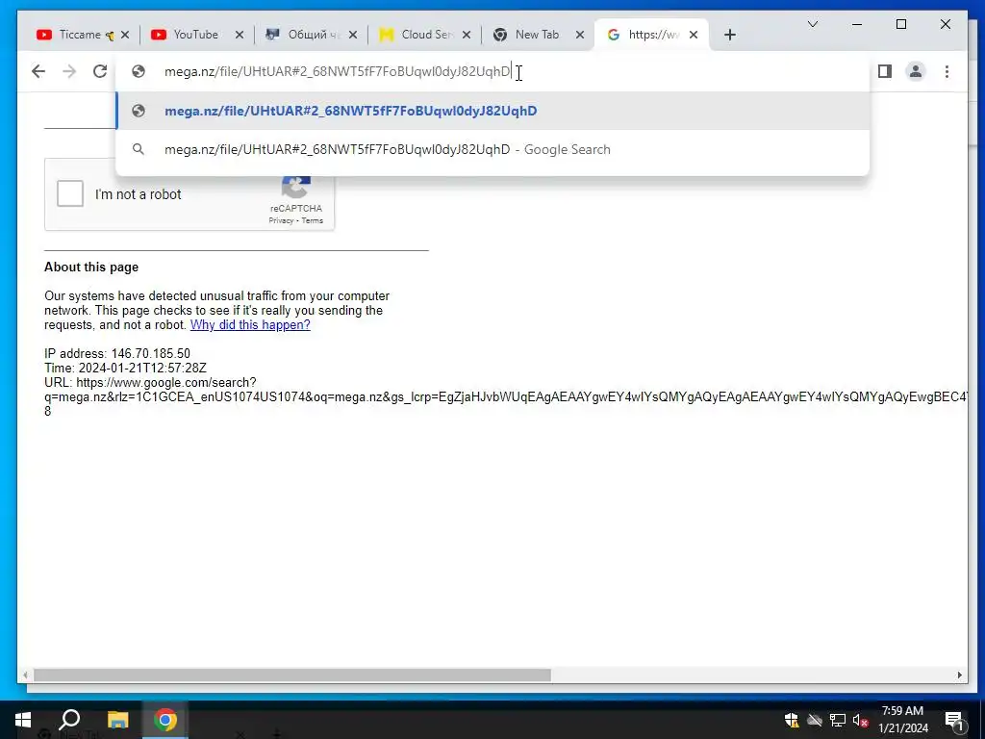Open File Explorer from taskbar

coord(117,720)
